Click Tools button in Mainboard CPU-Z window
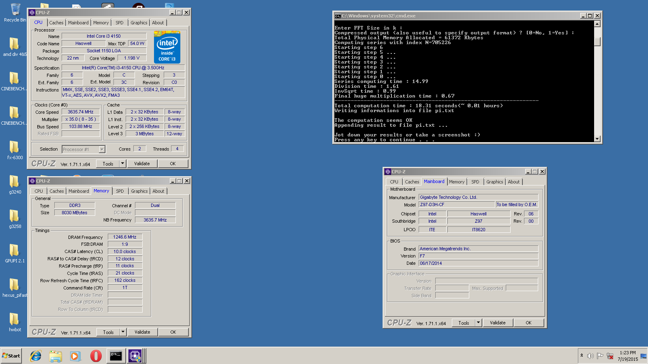The image size is (648, 364). coord(464,323)
